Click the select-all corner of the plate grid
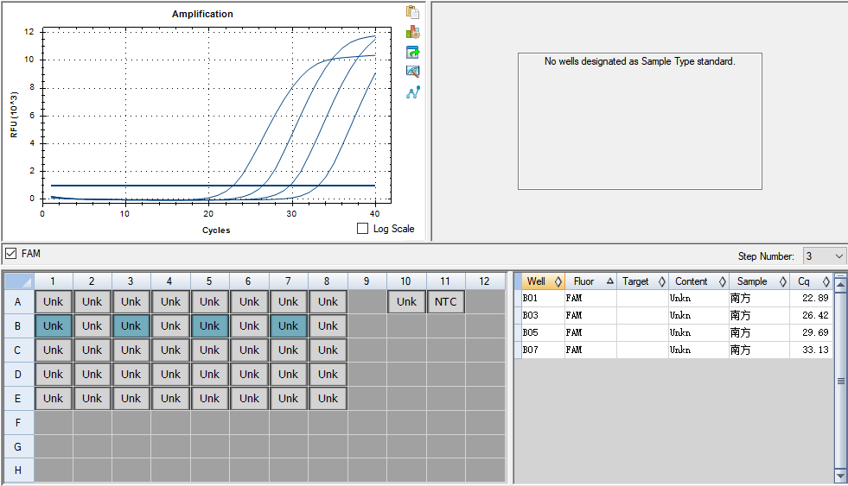 point(19,281)
